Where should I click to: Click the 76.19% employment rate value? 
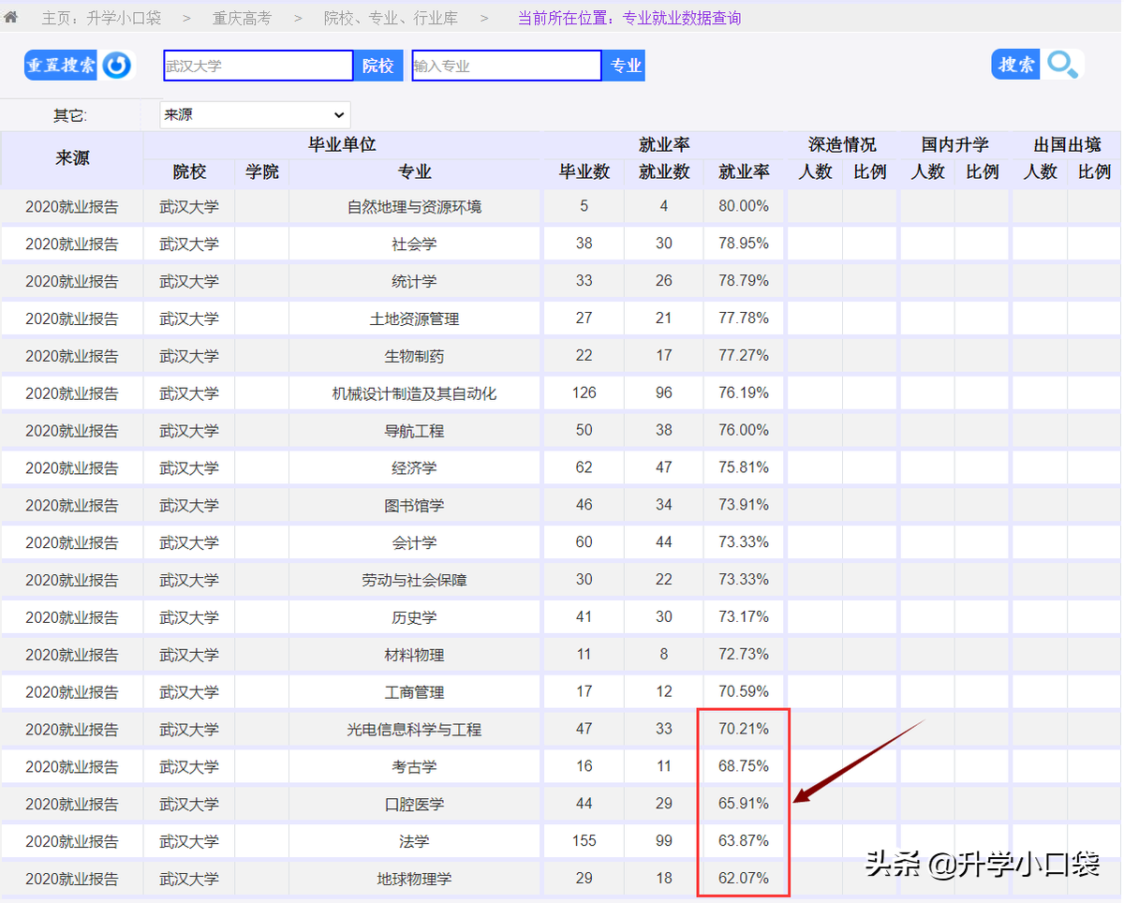click(744, 392)
